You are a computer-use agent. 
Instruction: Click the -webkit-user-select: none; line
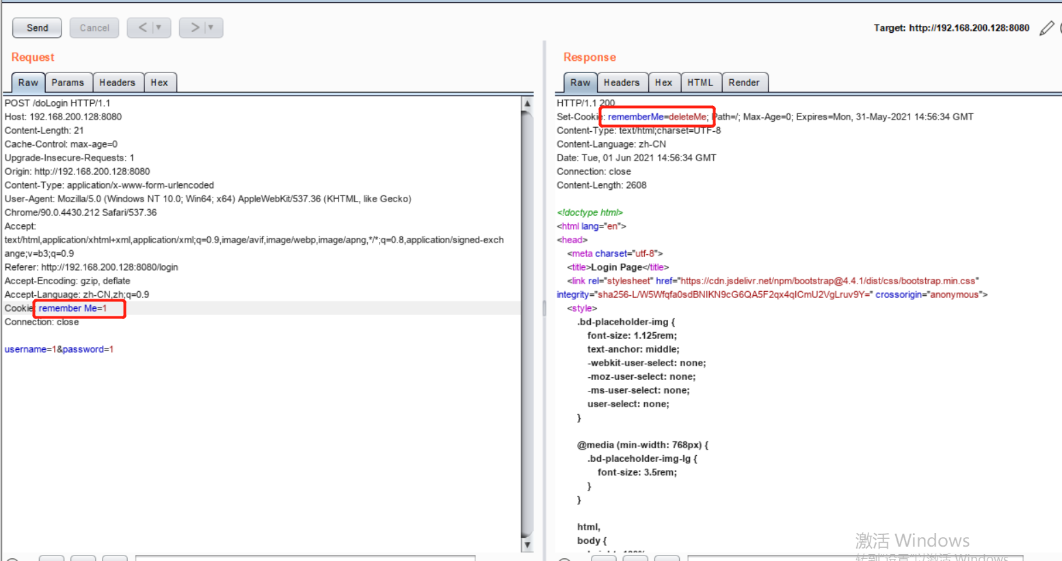(x=646, y=363)
